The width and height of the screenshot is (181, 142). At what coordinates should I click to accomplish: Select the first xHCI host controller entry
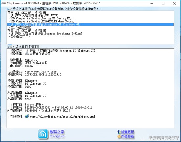(x=27, y=13)
